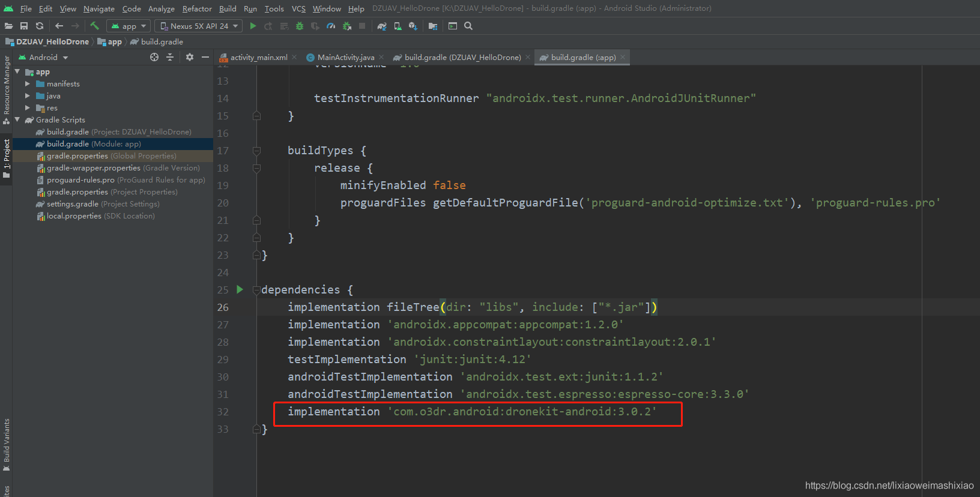Expand the java folder

(28, 96)
